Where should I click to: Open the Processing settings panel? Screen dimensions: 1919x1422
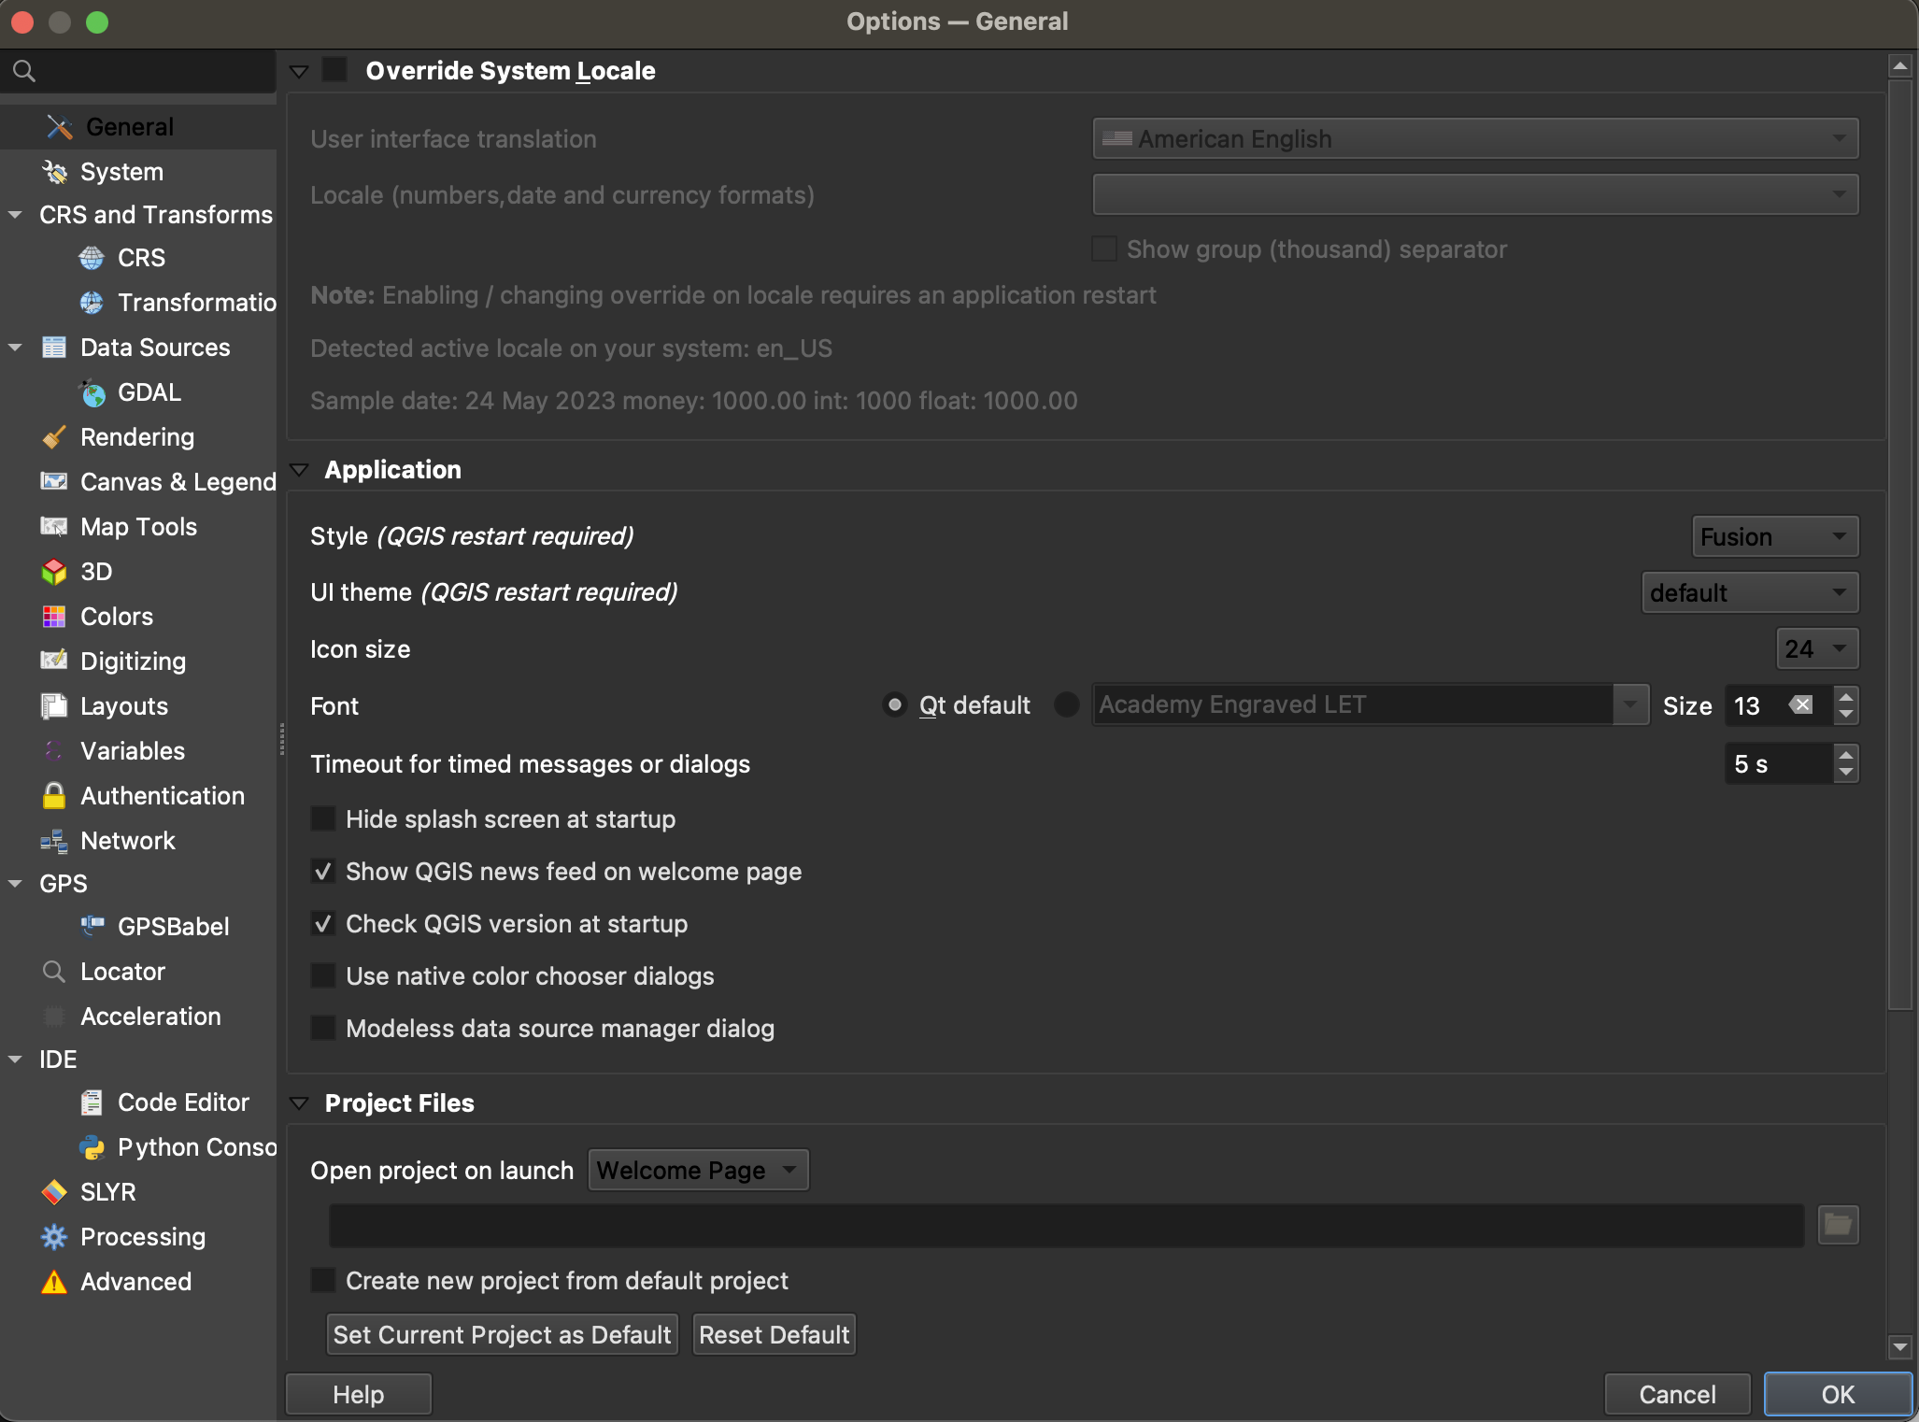click(143, 1237)
